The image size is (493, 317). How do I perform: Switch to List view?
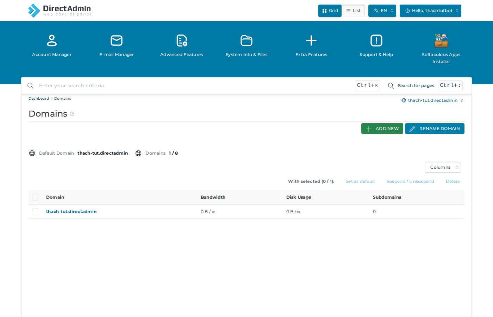pyautogui.click(x=353, y=11)
